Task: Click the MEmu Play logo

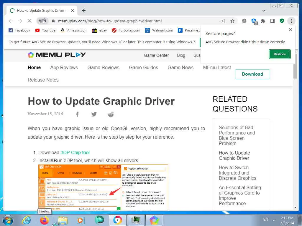Action: pyautogui.click(x=57, y=55)
